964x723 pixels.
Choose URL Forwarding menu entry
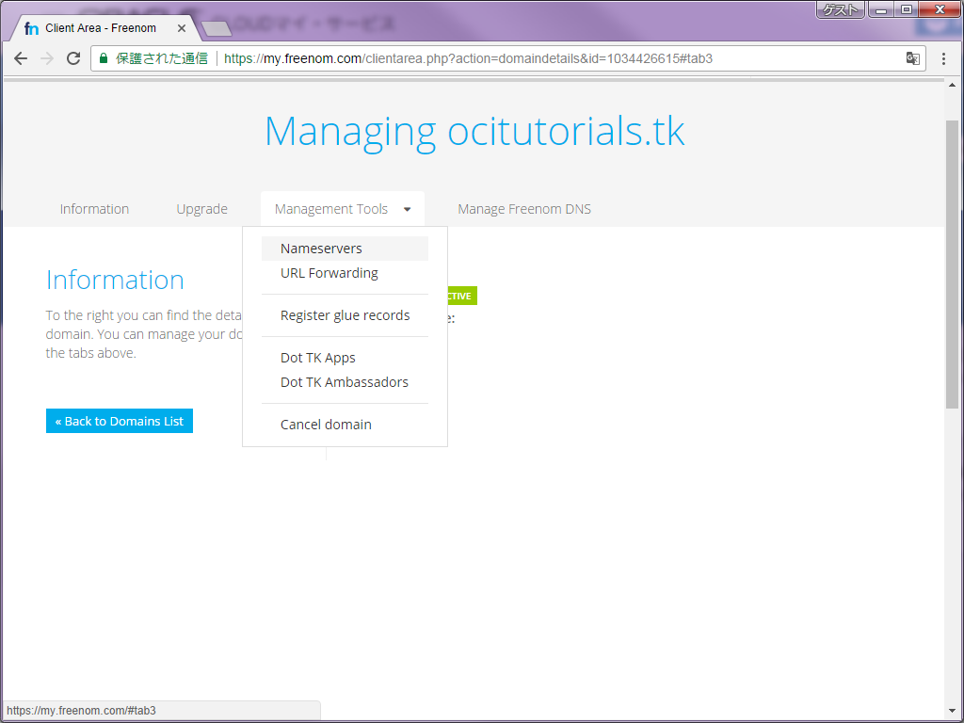329,273
